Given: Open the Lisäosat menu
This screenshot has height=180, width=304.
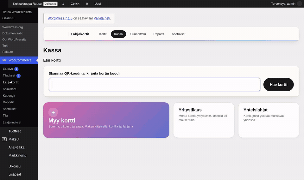Looking at the screenshot, I should click(x=15, y=174).
